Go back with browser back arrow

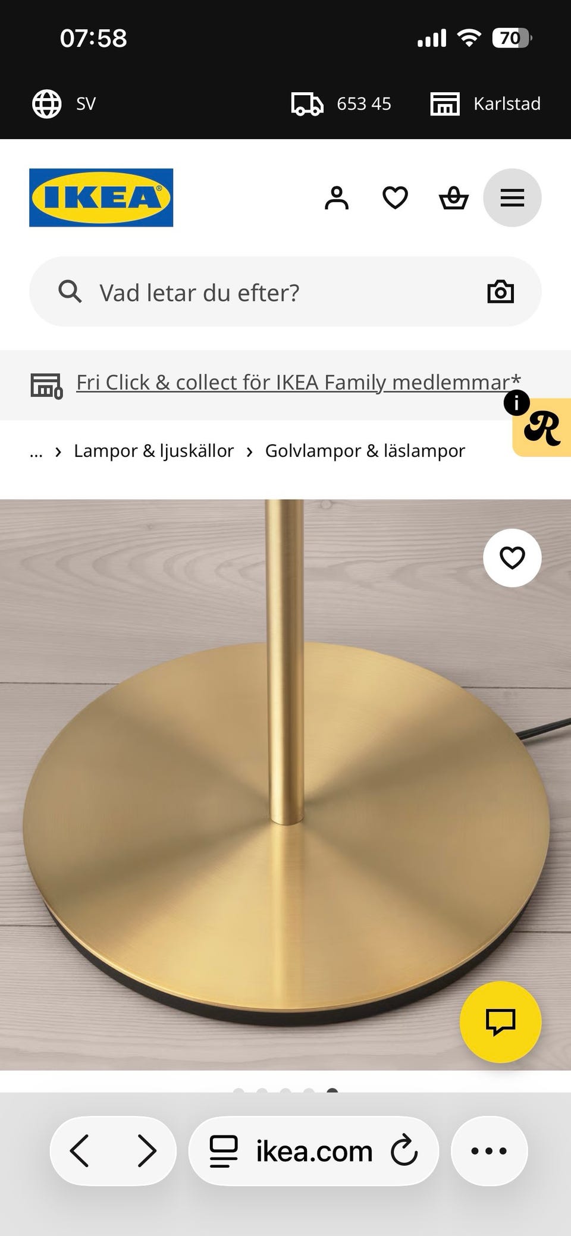point(79,1151)
